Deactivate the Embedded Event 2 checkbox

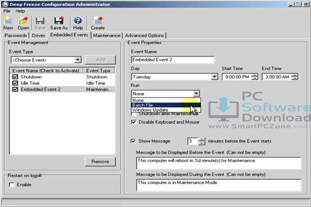[15, 89]
